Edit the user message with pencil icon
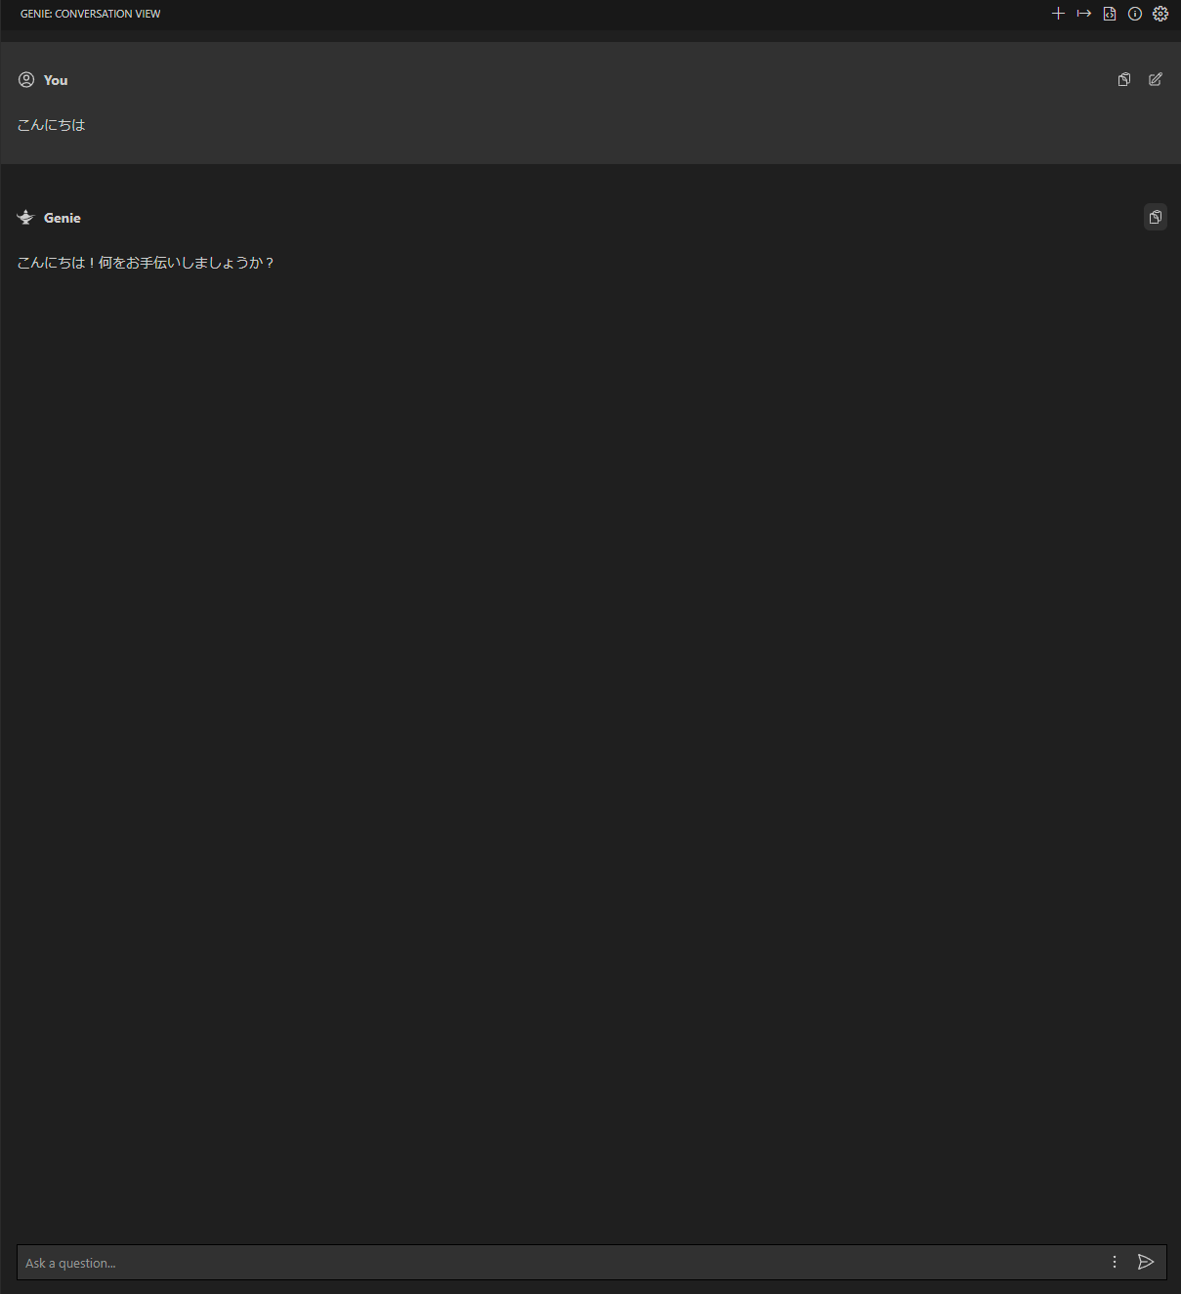Image resolution: width=1181 pixels, height=1294 pixels. coord(1156,80)
